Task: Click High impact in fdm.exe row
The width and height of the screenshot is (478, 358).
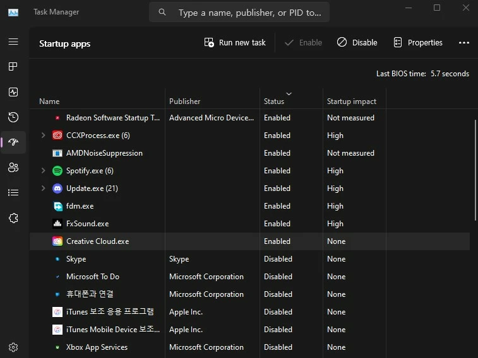Action: [335, 206]
